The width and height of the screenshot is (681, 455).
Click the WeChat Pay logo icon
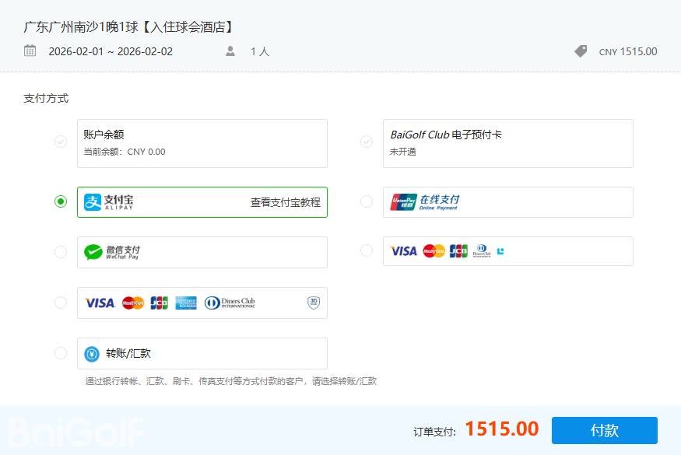click(93, 252)
